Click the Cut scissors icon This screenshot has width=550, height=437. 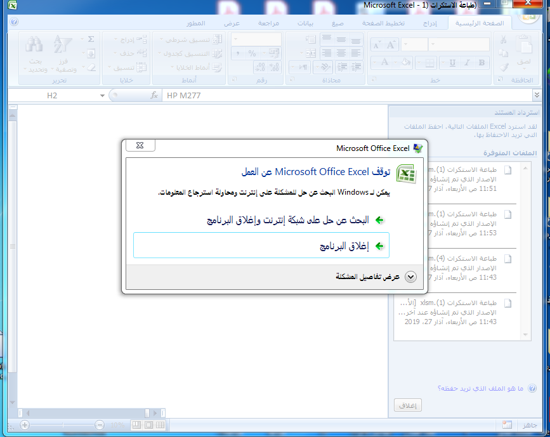[504, 39]
